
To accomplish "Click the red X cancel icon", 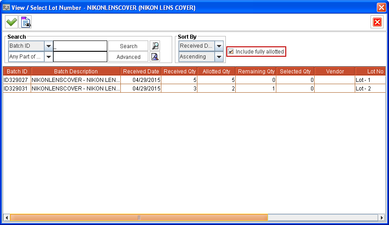I will (377, 22).
